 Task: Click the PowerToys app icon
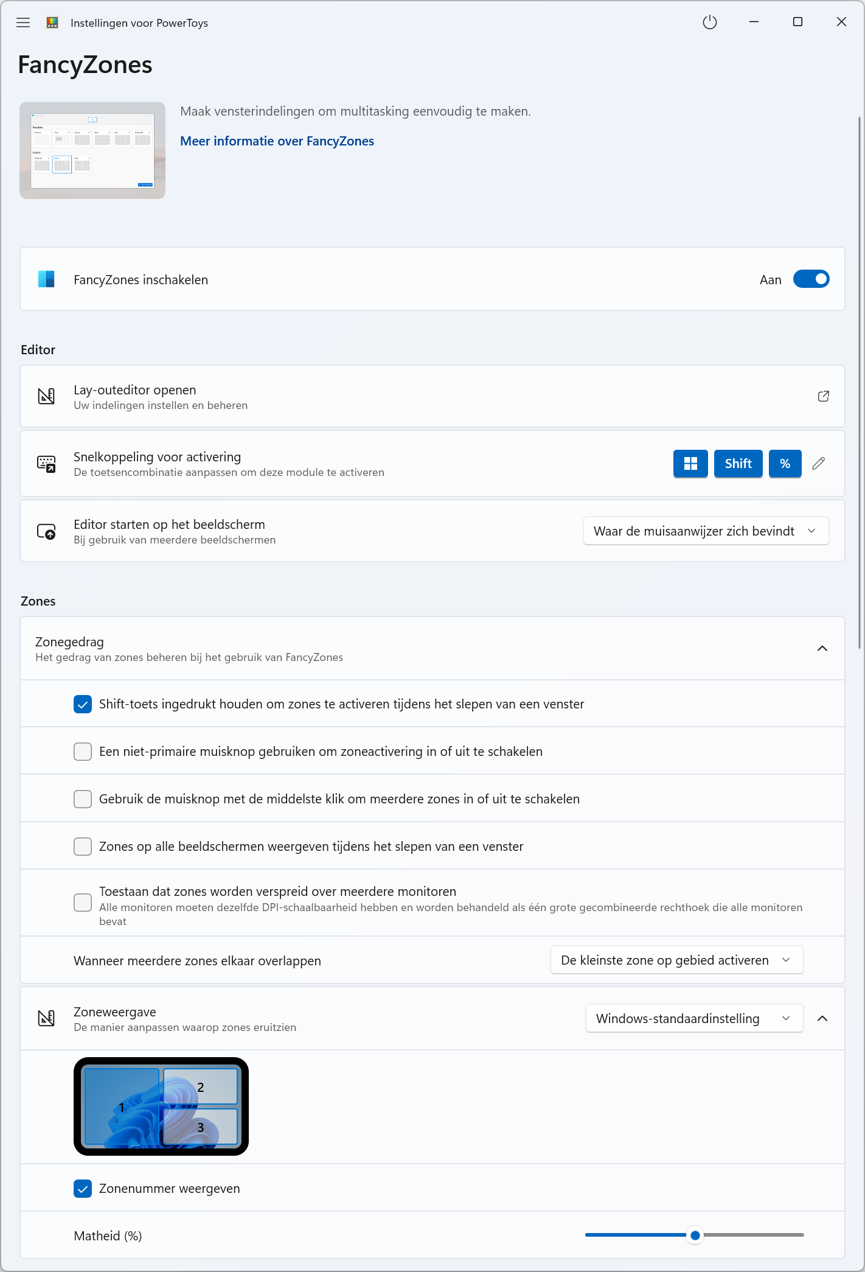coord(52,23)
